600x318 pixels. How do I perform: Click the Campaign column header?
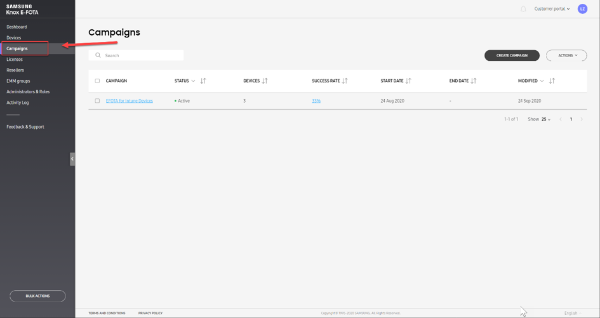pyautogui.click(x=116, y=81)
